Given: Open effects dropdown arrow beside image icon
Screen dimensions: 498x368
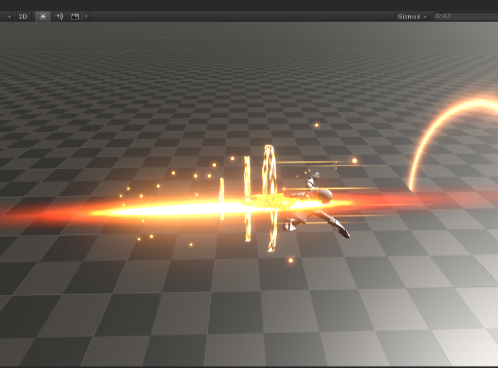Looking at the screenshot, I should [x=86, y=16].
